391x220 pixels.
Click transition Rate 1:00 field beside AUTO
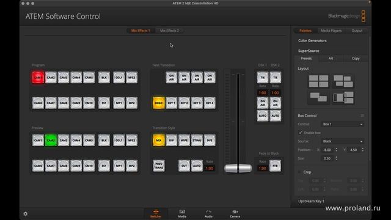tap(210, 169)
